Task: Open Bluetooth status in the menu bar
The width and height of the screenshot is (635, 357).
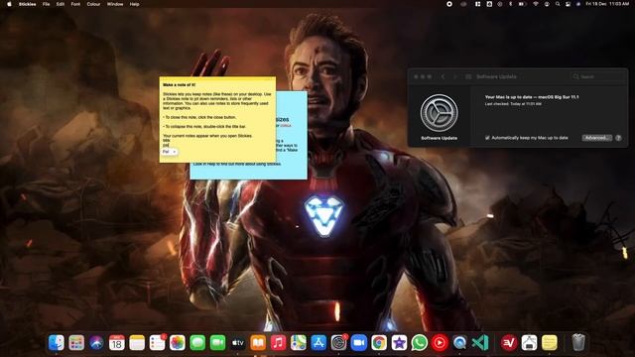Action: coord(510,4)
